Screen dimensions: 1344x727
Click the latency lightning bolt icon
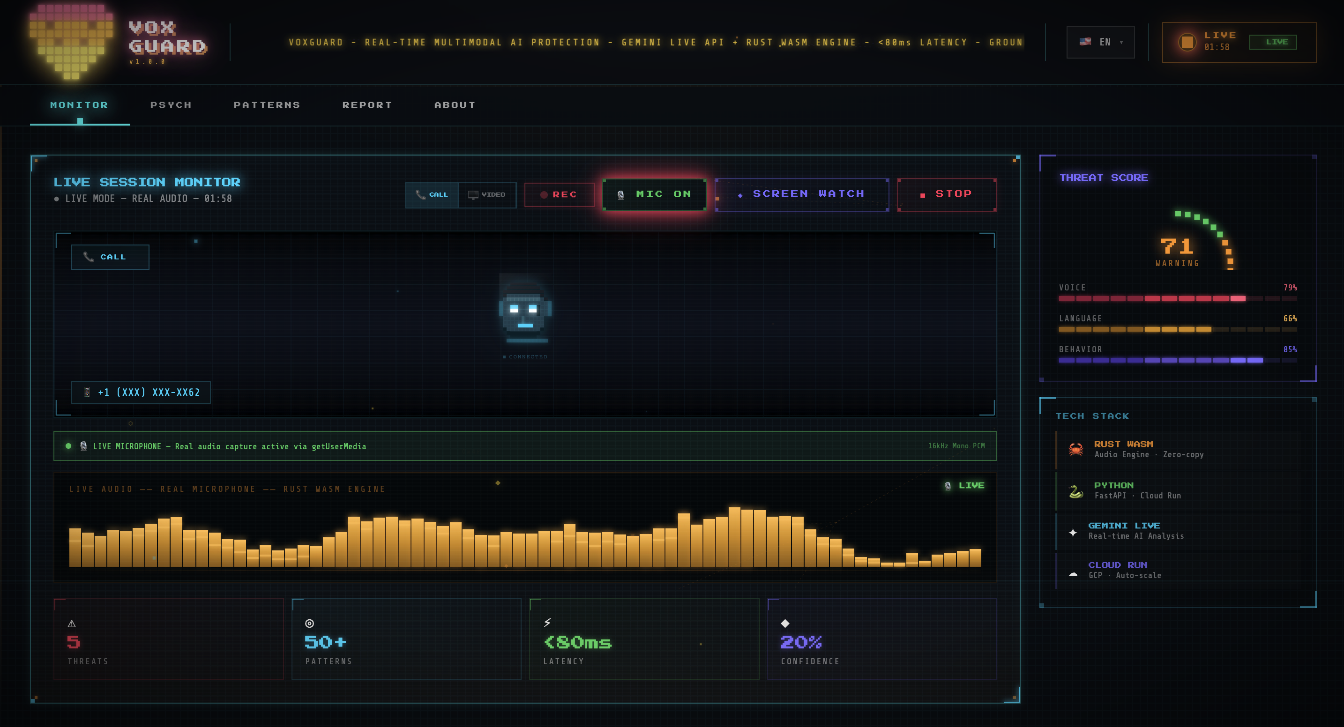click(x=547, y=622)
